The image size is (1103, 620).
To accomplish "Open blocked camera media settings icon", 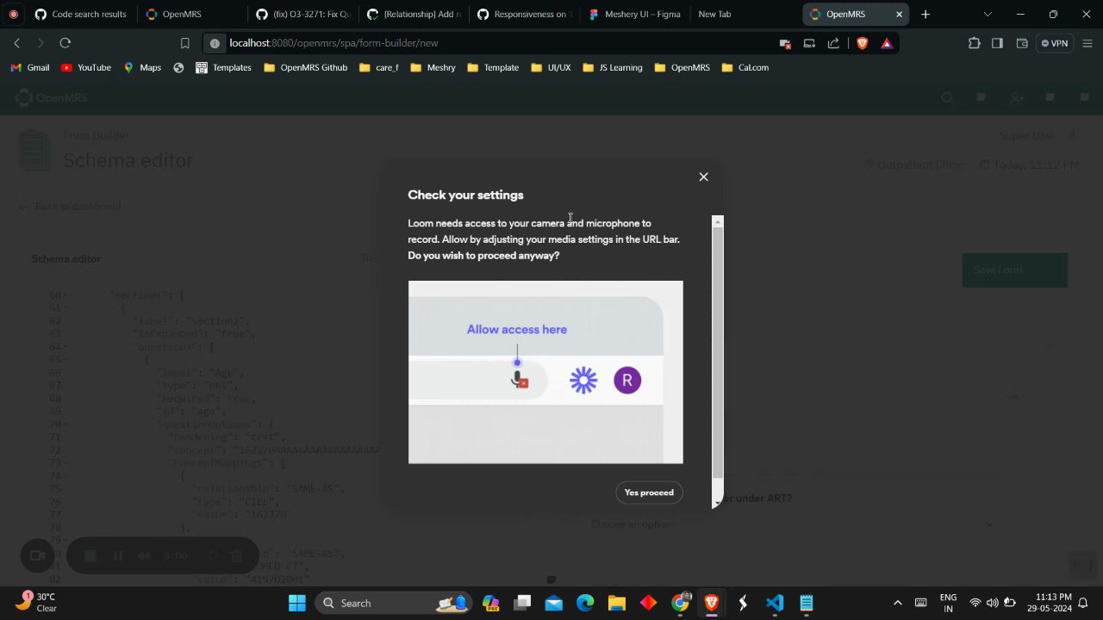I will click(x=784, y=43).
